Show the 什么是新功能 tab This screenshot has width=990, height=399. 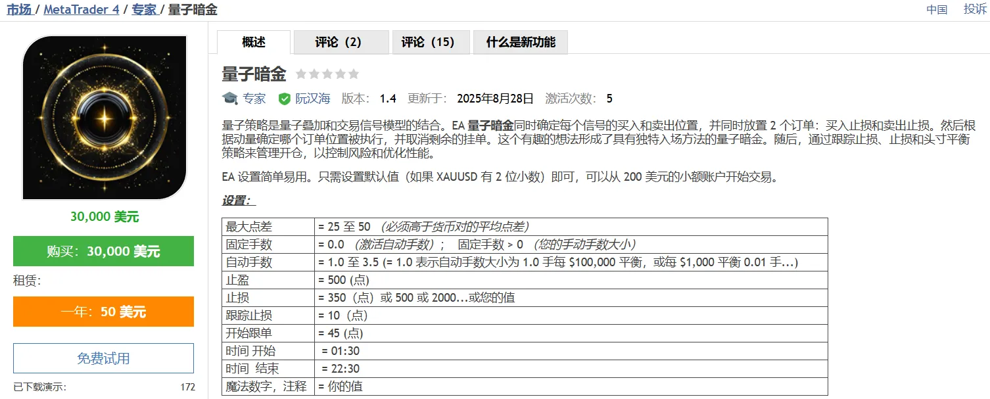click(x=520, y=42)
